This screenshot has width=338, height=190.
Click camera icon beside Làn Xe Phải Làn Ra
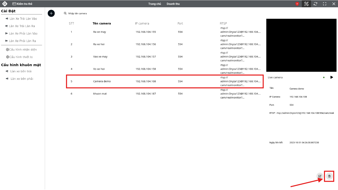point(6,41)
